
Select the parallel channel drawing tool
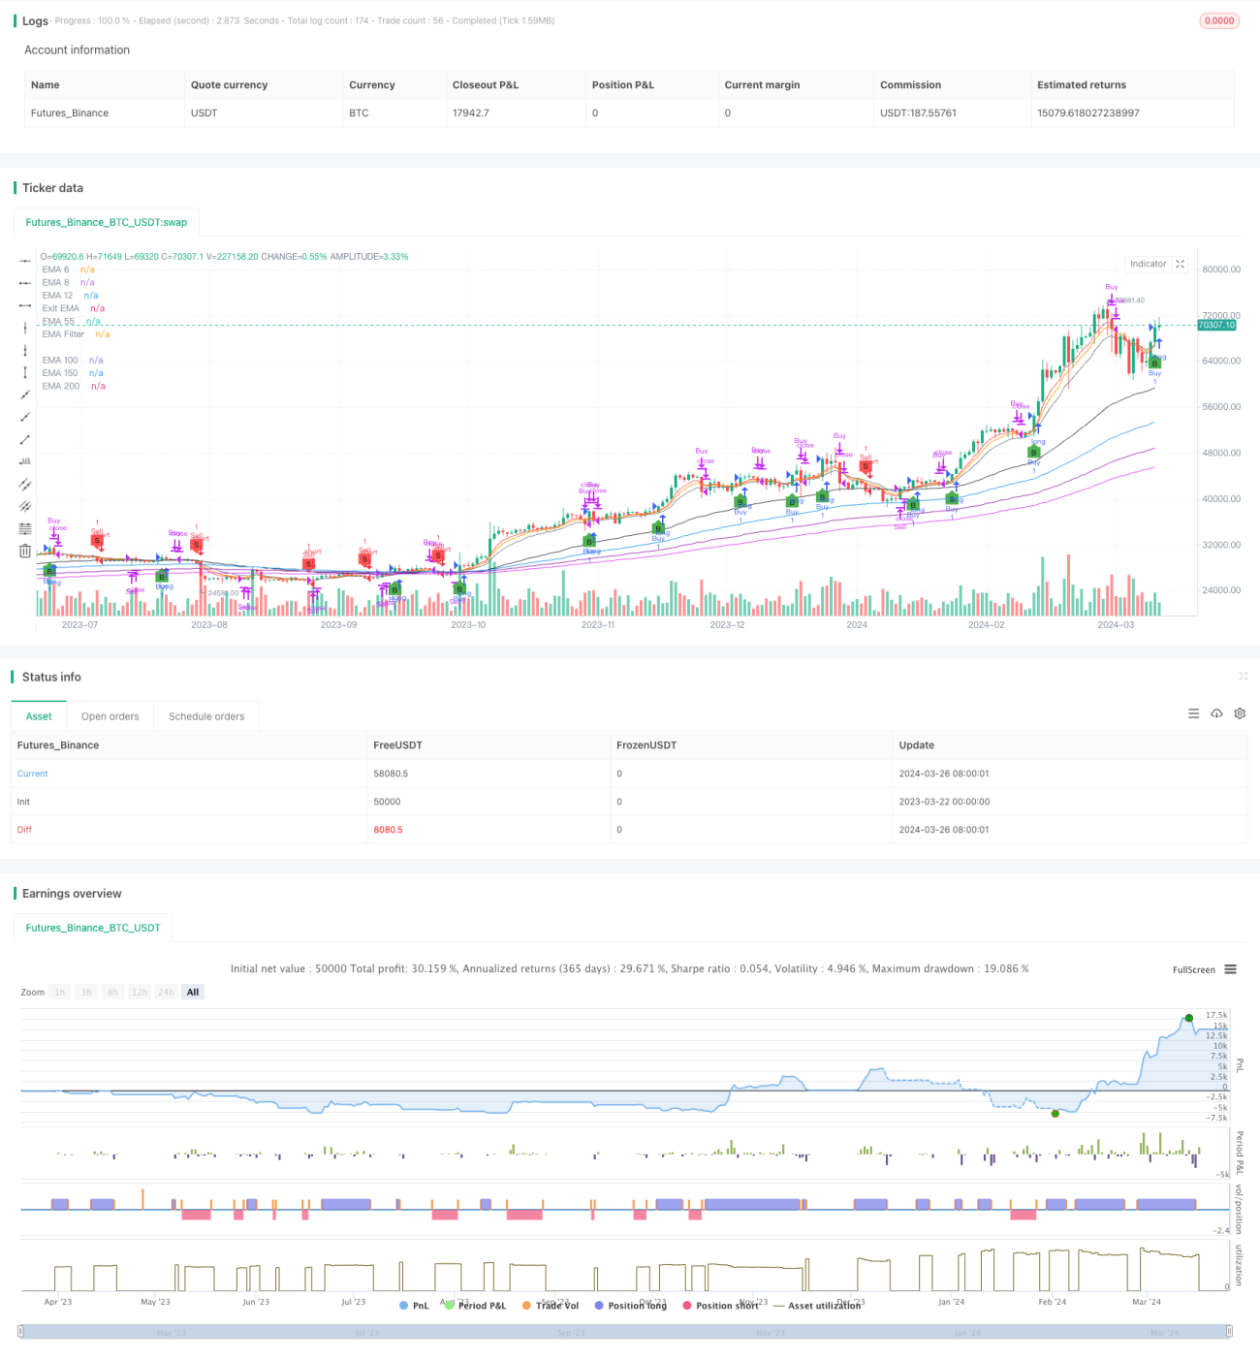coord(25,484)
